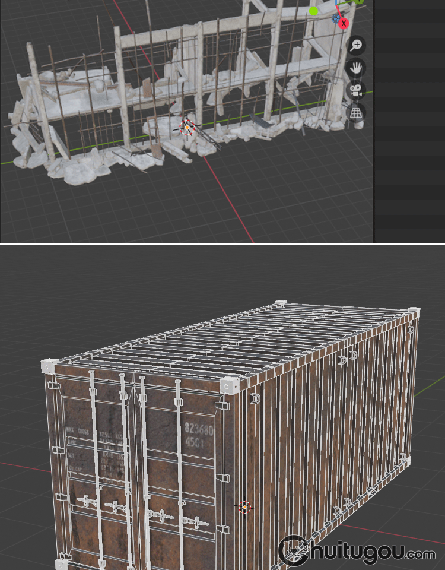This screenshot has width=445, height=570.
Task: Click the blue dotted negative axis gizmo dot
Action: coord(336,19)
